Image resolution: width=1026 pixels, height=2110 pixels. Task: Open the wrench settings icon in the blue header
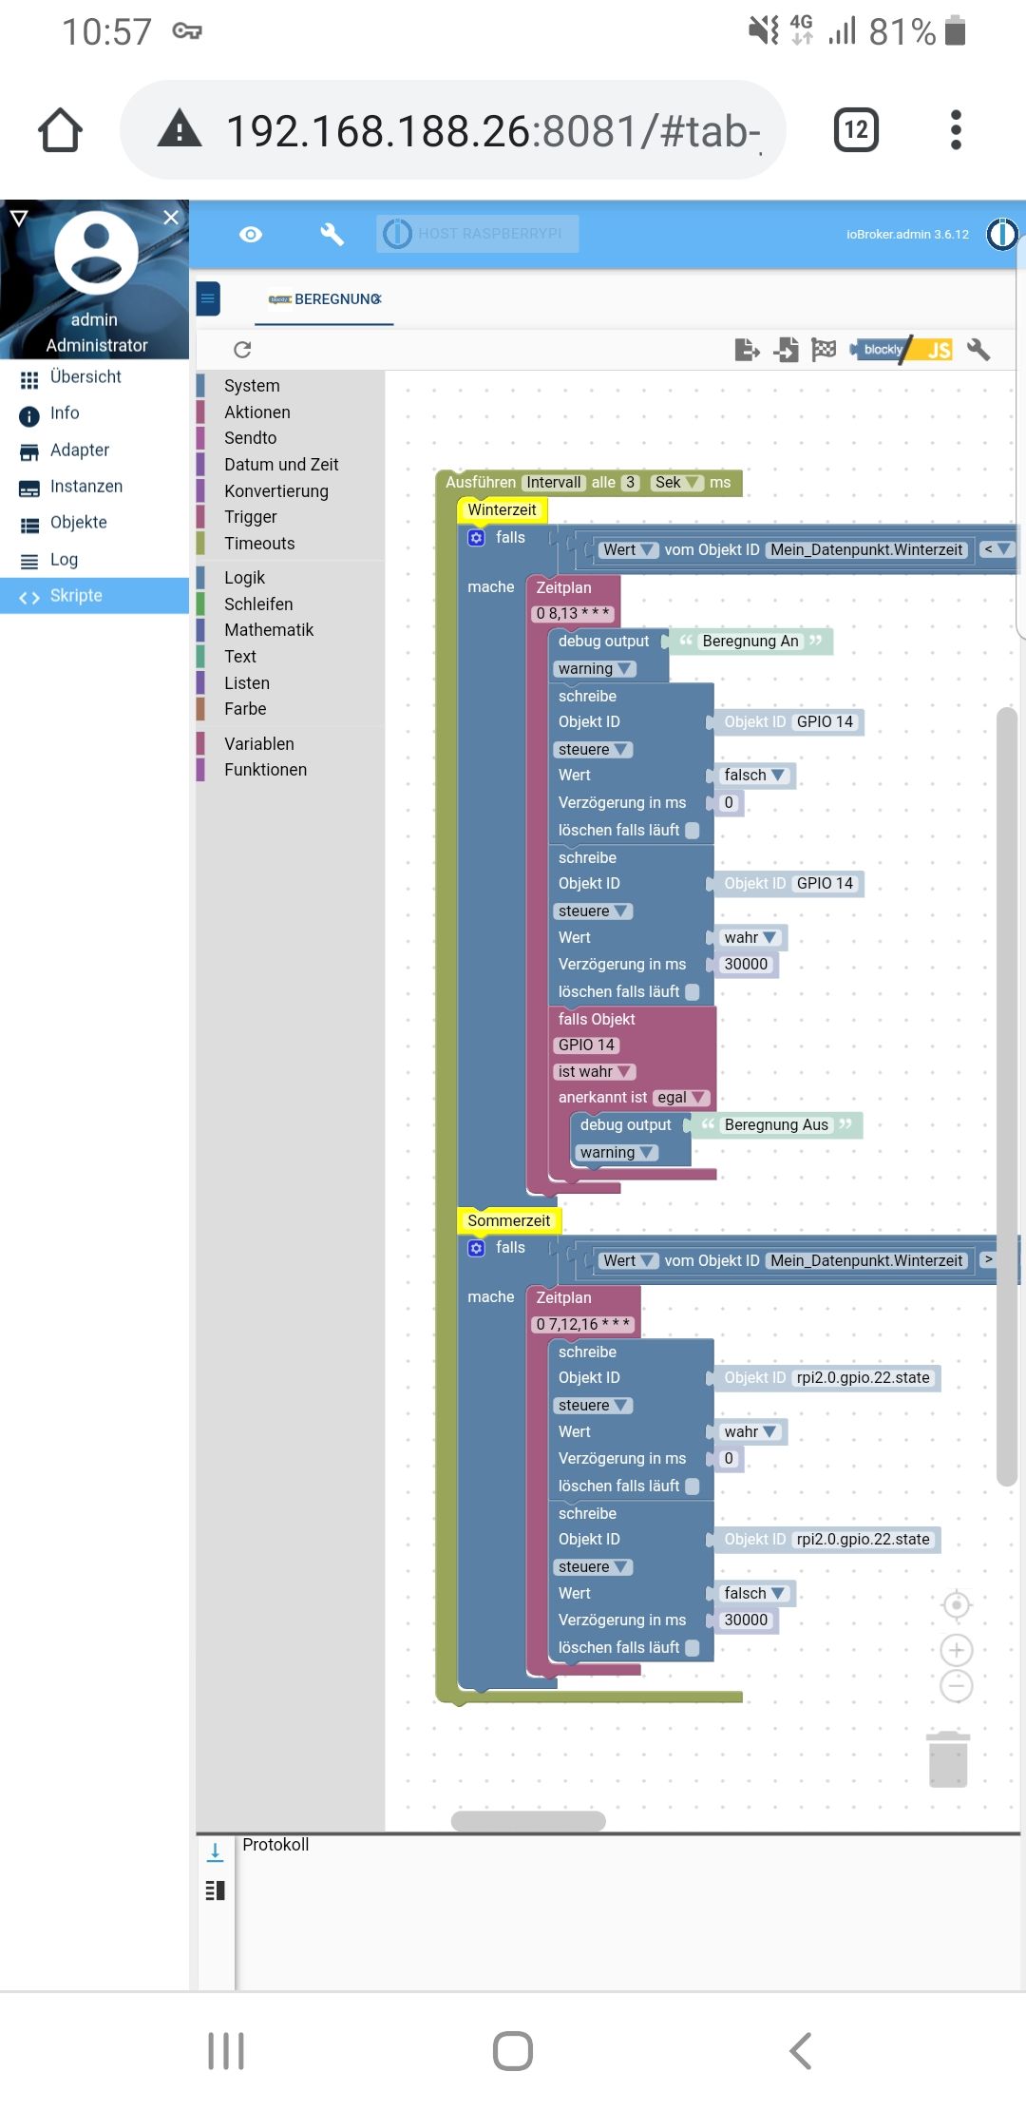click(332, 234)
